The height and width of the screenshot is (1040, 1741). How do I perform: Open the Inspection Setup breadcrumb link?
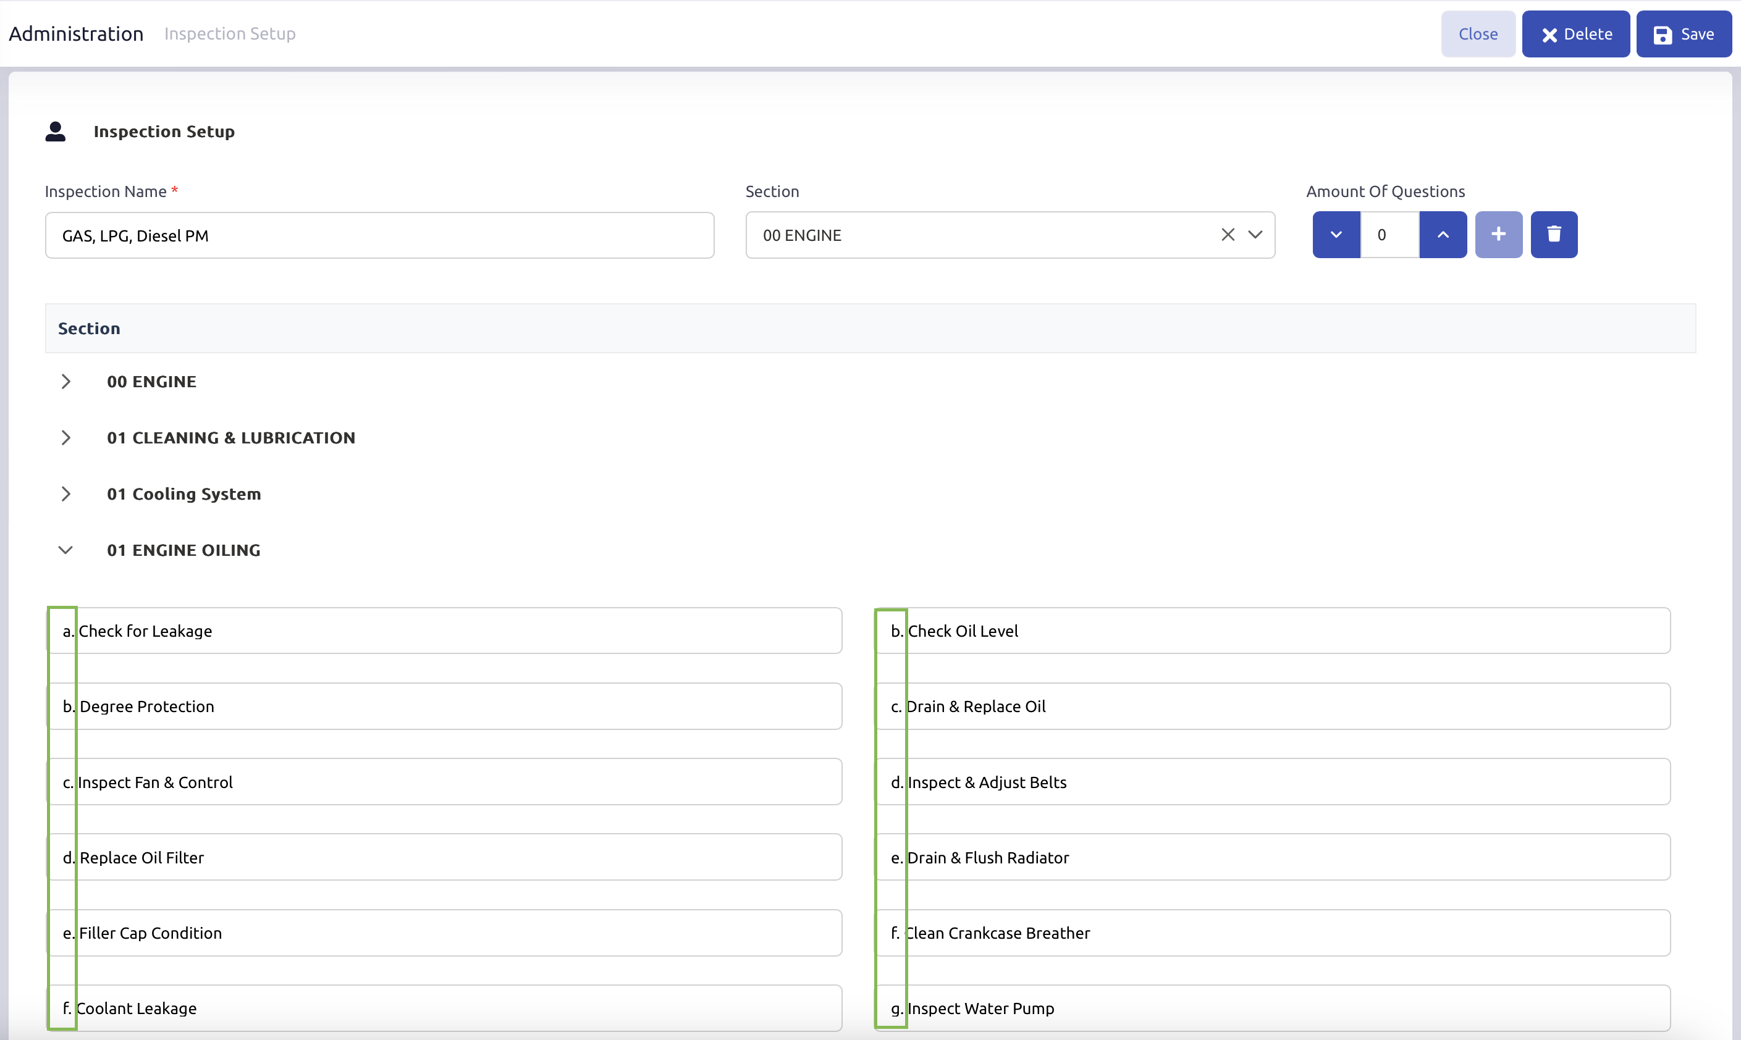230,35
